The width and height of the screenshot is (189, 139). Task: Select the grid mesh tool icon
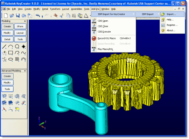pos(17,59)
